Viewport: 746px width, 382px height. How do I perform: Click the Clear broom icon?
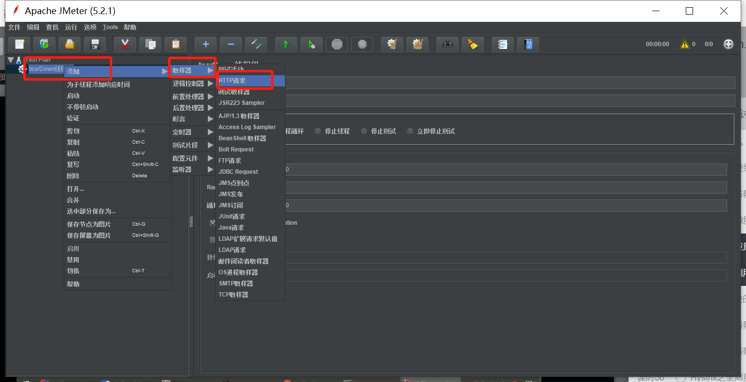[392, 44]
